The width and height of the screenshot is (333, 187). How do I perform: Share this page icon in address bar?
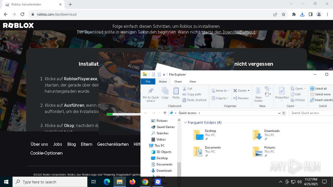tap(275, 14)
